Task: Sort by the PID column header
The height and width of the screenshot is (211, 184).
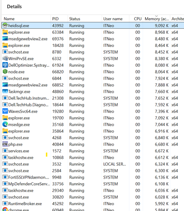Action: [x=59, y=19]
